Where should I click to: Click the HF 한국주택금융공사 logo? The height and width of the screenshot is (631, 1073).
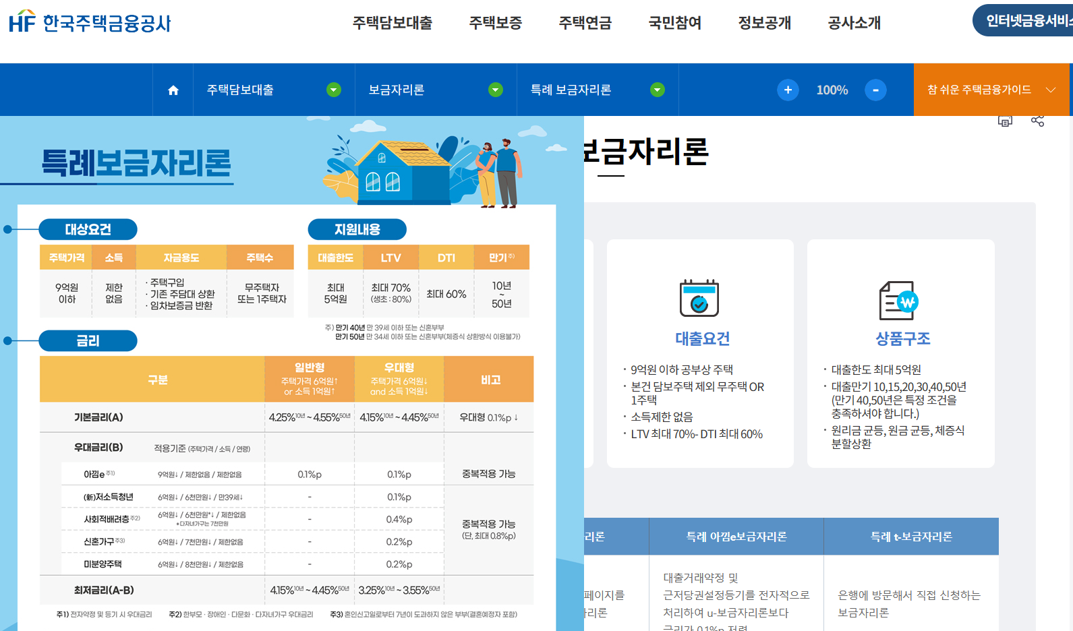pos(90,22)
